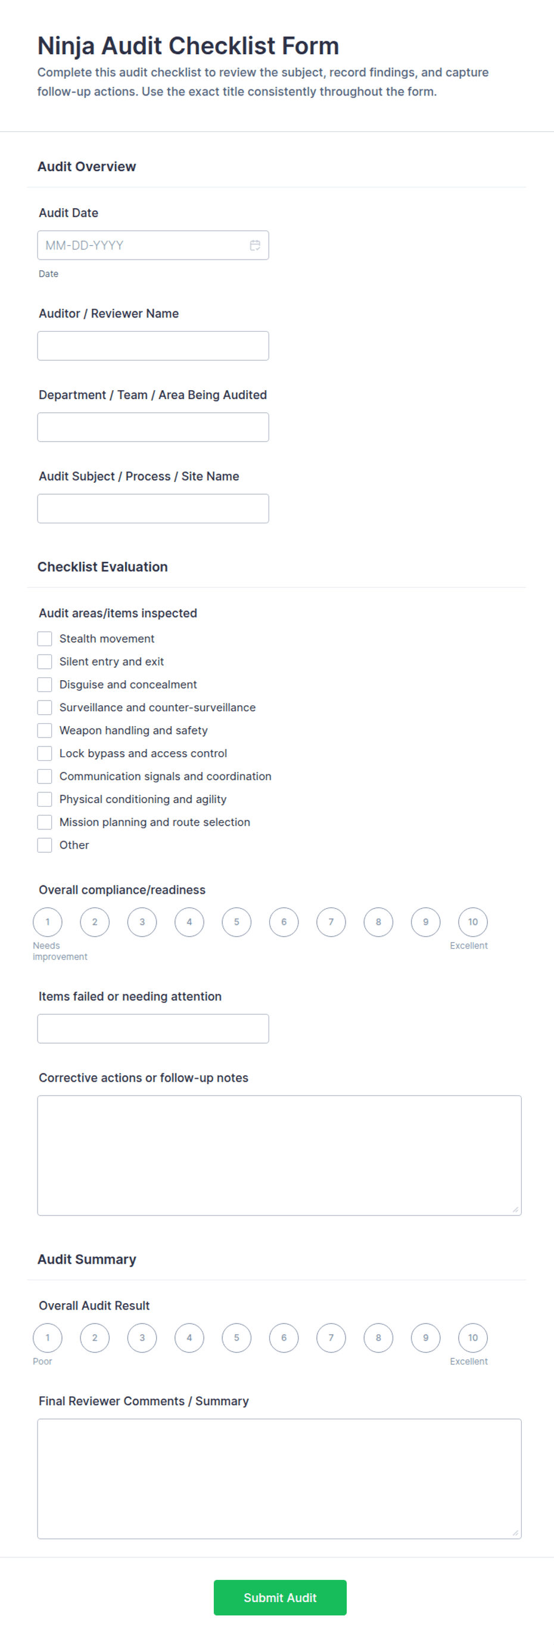Enable the Weapon handling and safety checkbox

click(45, 730)
